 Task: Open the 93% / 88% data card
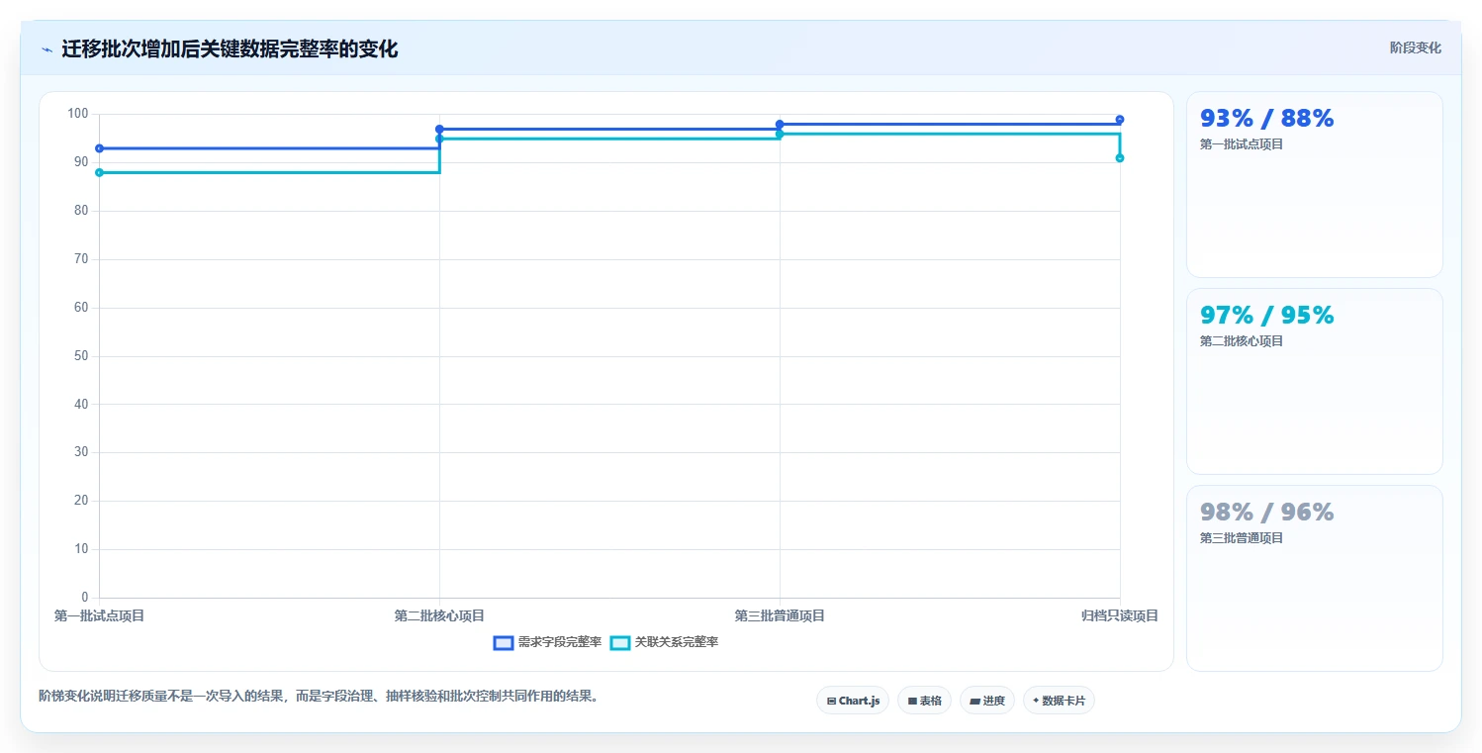(1314, 184)
